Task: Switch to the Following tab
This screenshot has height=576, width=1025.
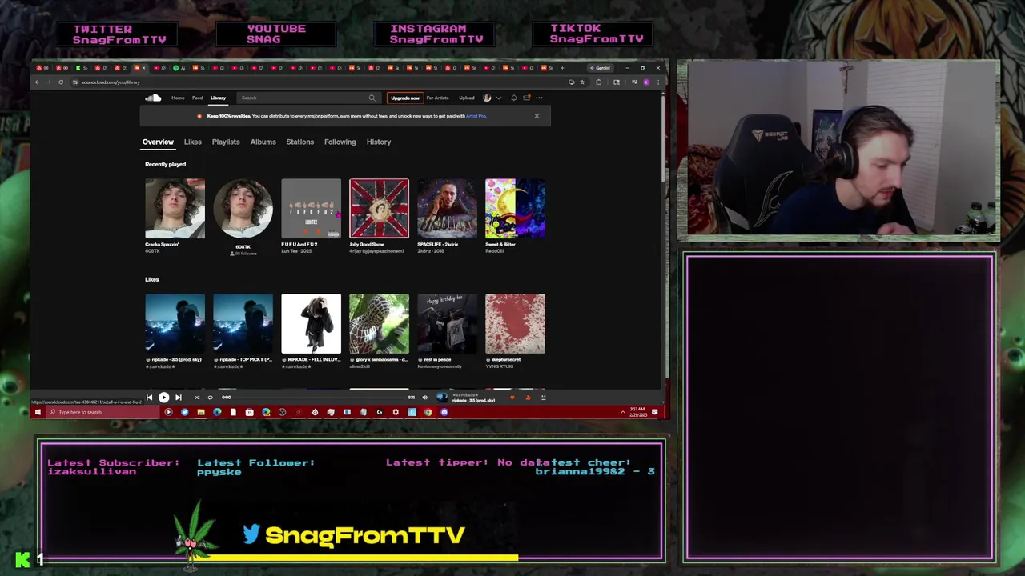Action: click(340, 142)
